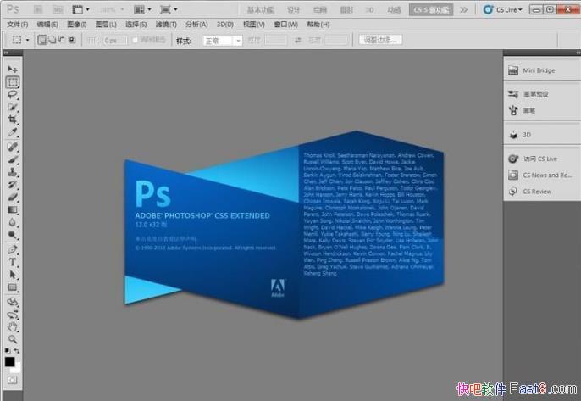Screen dimensions: 581x401
Task: Select the Spot Healing Brush tool
Action: 12,147
